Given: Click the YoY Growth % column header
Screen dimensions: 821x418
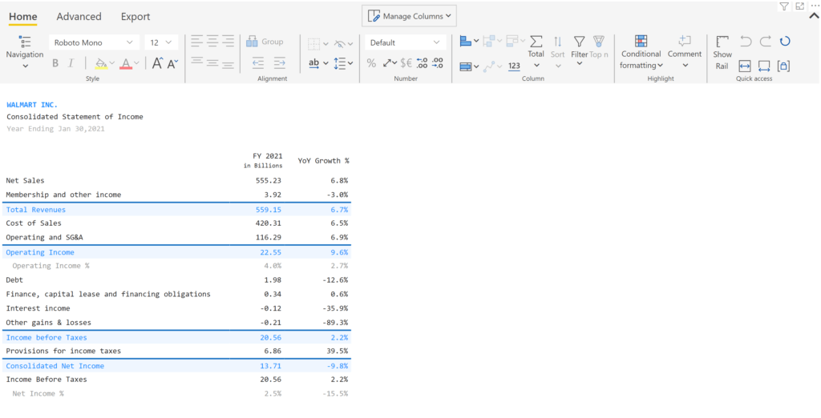Looking at the screenshot, I should click(323, 161).
